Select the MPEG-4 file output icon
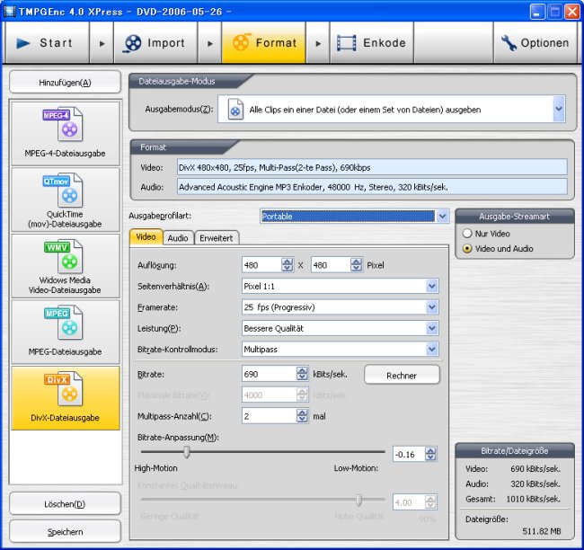The height and width of the screenshot is (550, 584). [66, 133]
